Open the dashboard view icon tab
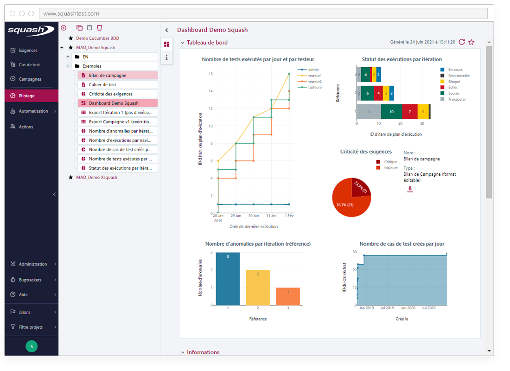 point(166,44)
